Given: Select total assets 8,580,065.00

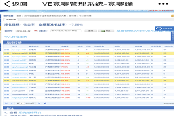Looking at the screenshot, I should 122,67.
